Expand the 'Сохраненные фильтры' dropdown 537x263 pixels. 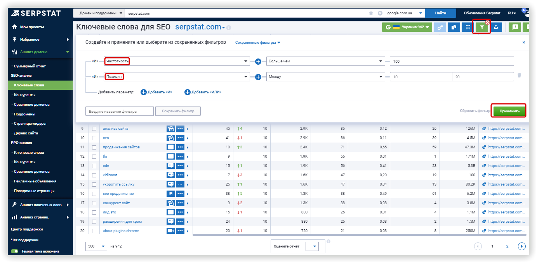pos(258,43)
